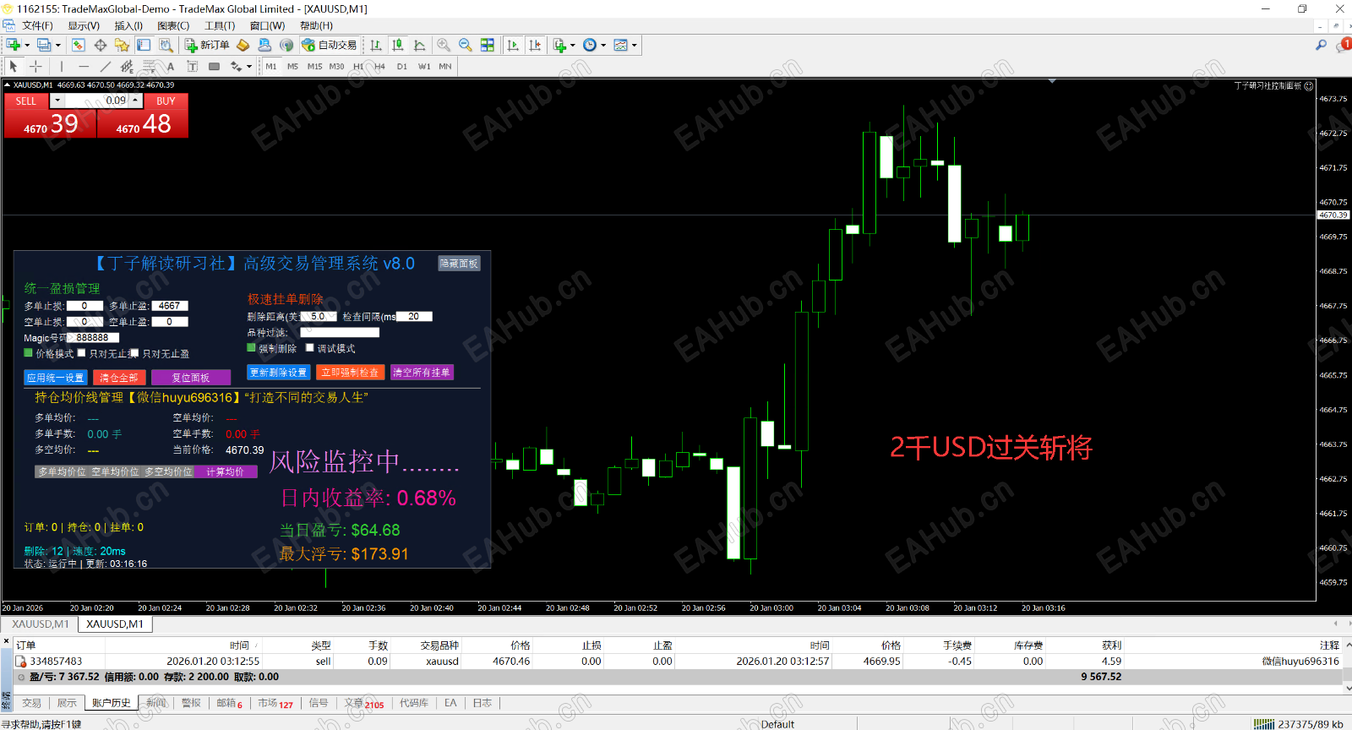Toggle the 价格模式 checkbox
This screenshot has width=1352, height=730.
pyautogui.click(x=28, y=353)
